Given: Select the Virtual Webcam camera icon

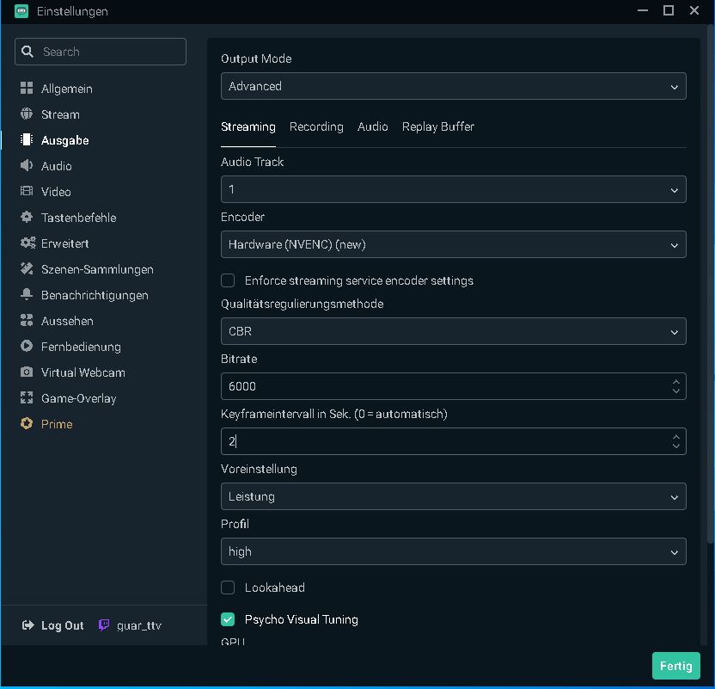Looking at the screenshot, I should pyautogui.click(x=26, y=372).
